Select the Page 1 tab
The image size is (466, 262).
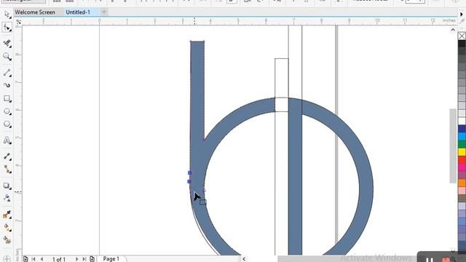[111, 259]
